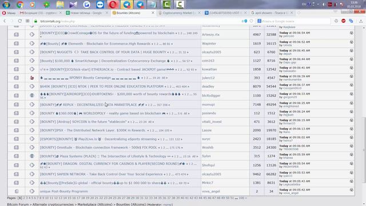Select view count 66282 in SAPIEN row
Screen dimensions: 366x206
271,174
